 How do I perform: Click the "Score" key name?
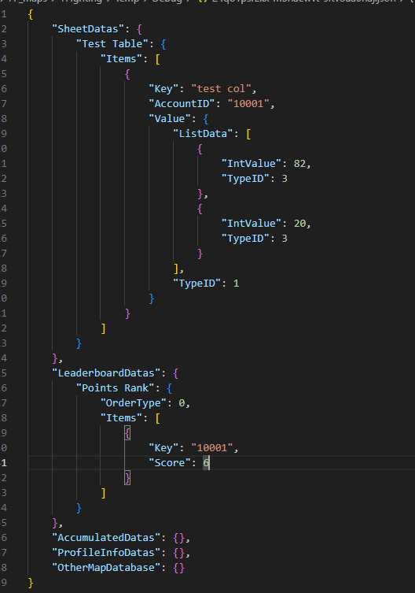[x=170, y=463]
